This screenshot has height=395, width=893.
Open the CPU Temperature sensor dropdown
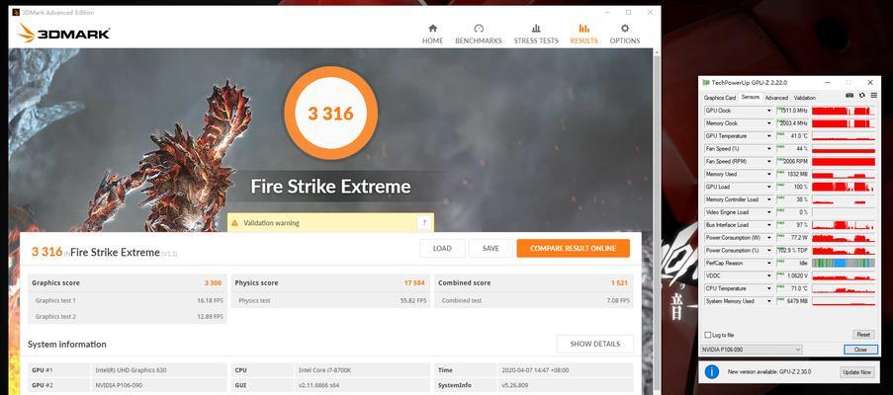pyautogui.click(x=768, y=288)
